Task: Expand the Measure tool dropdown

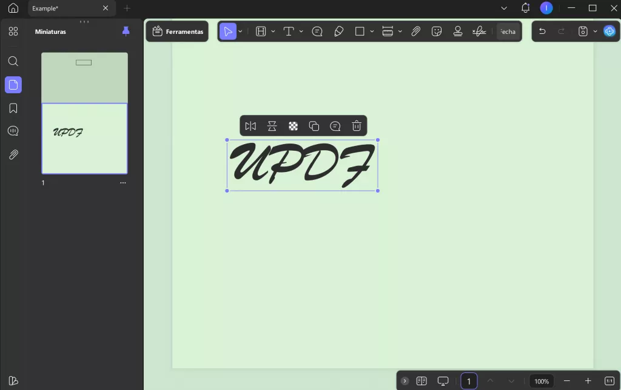Action: pos(400,31)
